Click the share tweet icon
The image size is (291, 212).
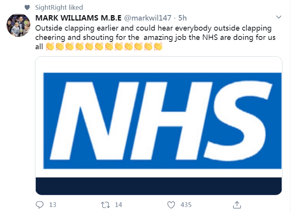coord(237,204)
